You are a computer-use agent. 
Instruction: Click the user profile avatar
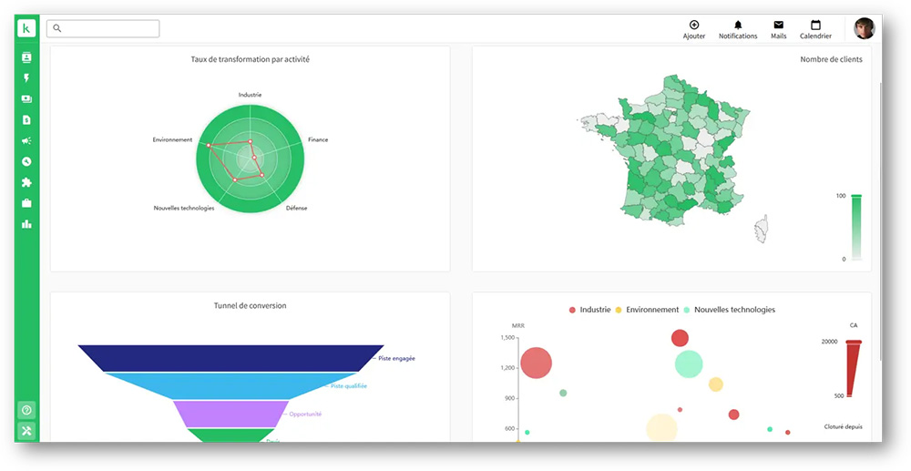tap(864, 28)
